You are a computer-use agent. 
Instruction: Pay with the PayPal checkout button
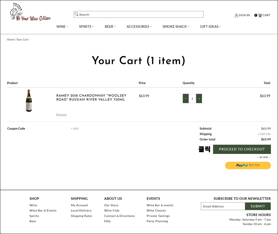tap(248, 166)
